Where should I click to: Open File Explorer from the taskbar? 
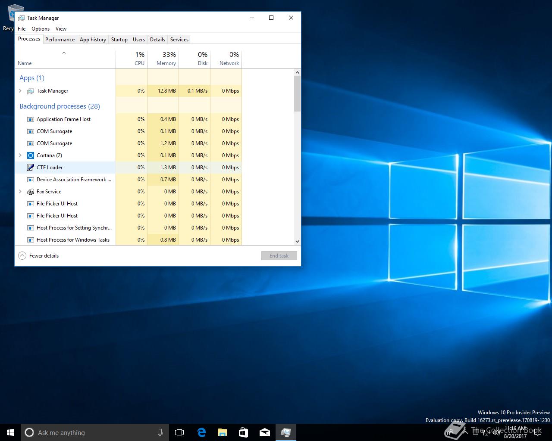(x=223, y=432)
